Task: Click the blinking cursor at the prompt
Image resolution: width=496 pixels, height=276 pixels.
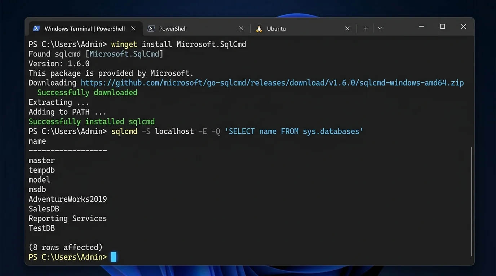Action: point(114,257)
